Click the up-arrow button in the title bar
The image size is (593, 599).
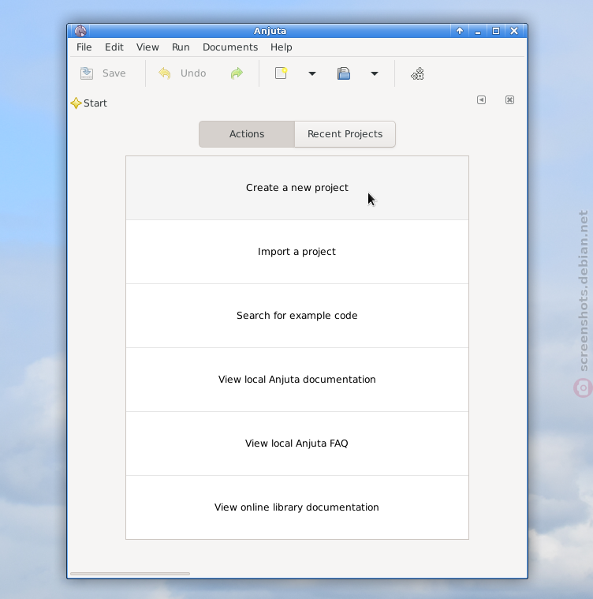(x=460, y=31)
